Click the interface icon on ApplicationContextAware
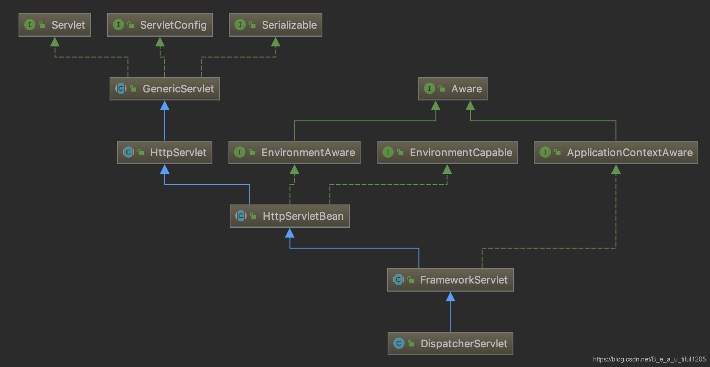 point(545,152)
